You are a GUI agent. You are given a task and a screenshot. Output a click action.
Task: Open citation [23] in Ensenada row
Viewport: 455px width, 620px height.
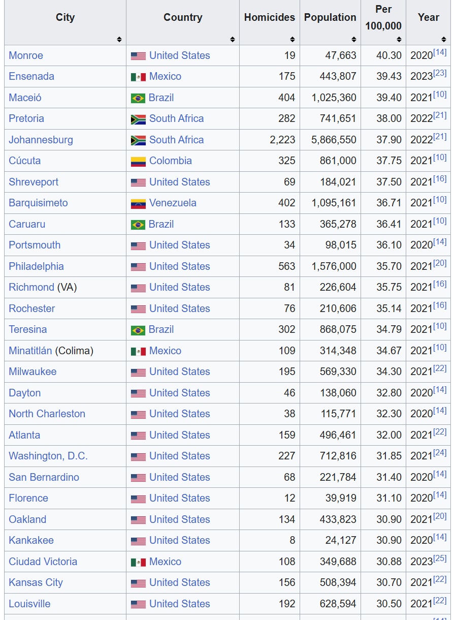pos(440,73)
